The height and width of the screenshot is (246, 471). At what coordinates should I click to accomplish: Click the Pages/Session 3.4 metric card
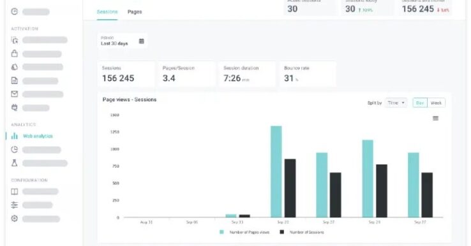[187, 74]
